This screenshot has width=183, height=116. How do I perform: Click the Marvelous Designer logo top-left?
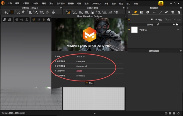(3, 3)
